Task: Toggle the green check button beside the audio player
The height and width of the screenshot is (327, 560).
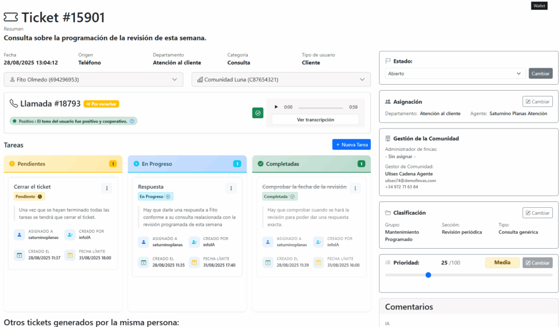Action: [258, 113]
